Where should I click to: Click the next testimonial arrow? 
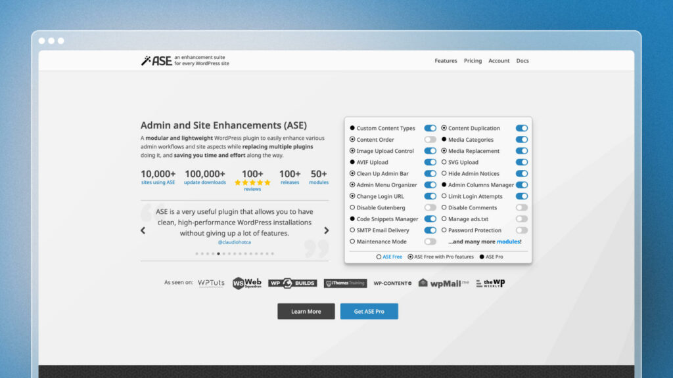tap(326, 231)
